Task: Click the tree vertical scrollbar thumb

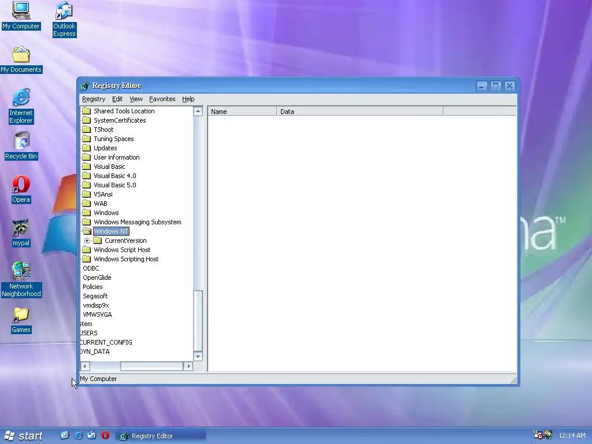Action: [x=198, y=320]
